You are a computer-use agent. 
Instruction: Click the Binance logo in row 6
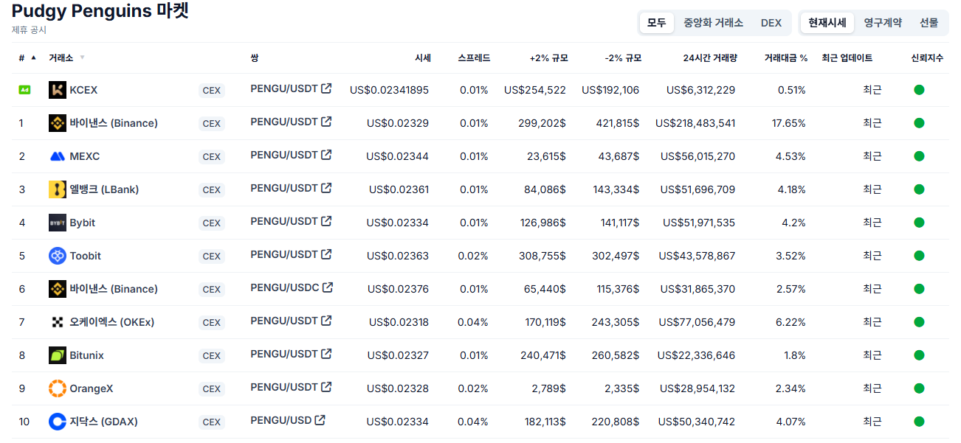(x=58, y=289)
